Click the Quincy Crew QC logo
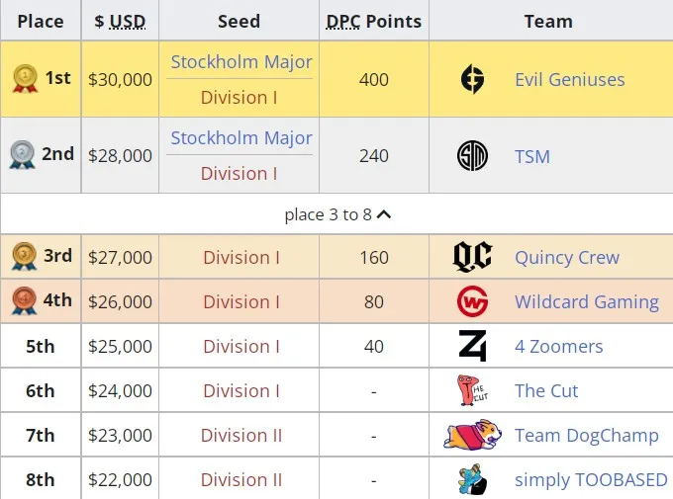 [x=472, y=256]
